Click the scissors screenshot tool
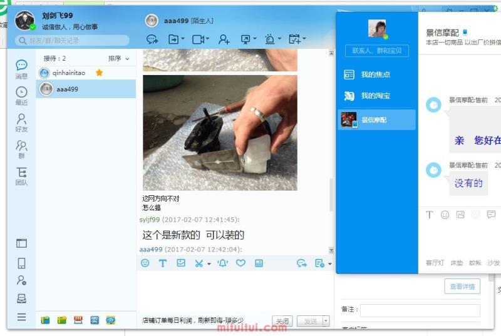Viewport: 501px width, 336px height. coord(199,263)
